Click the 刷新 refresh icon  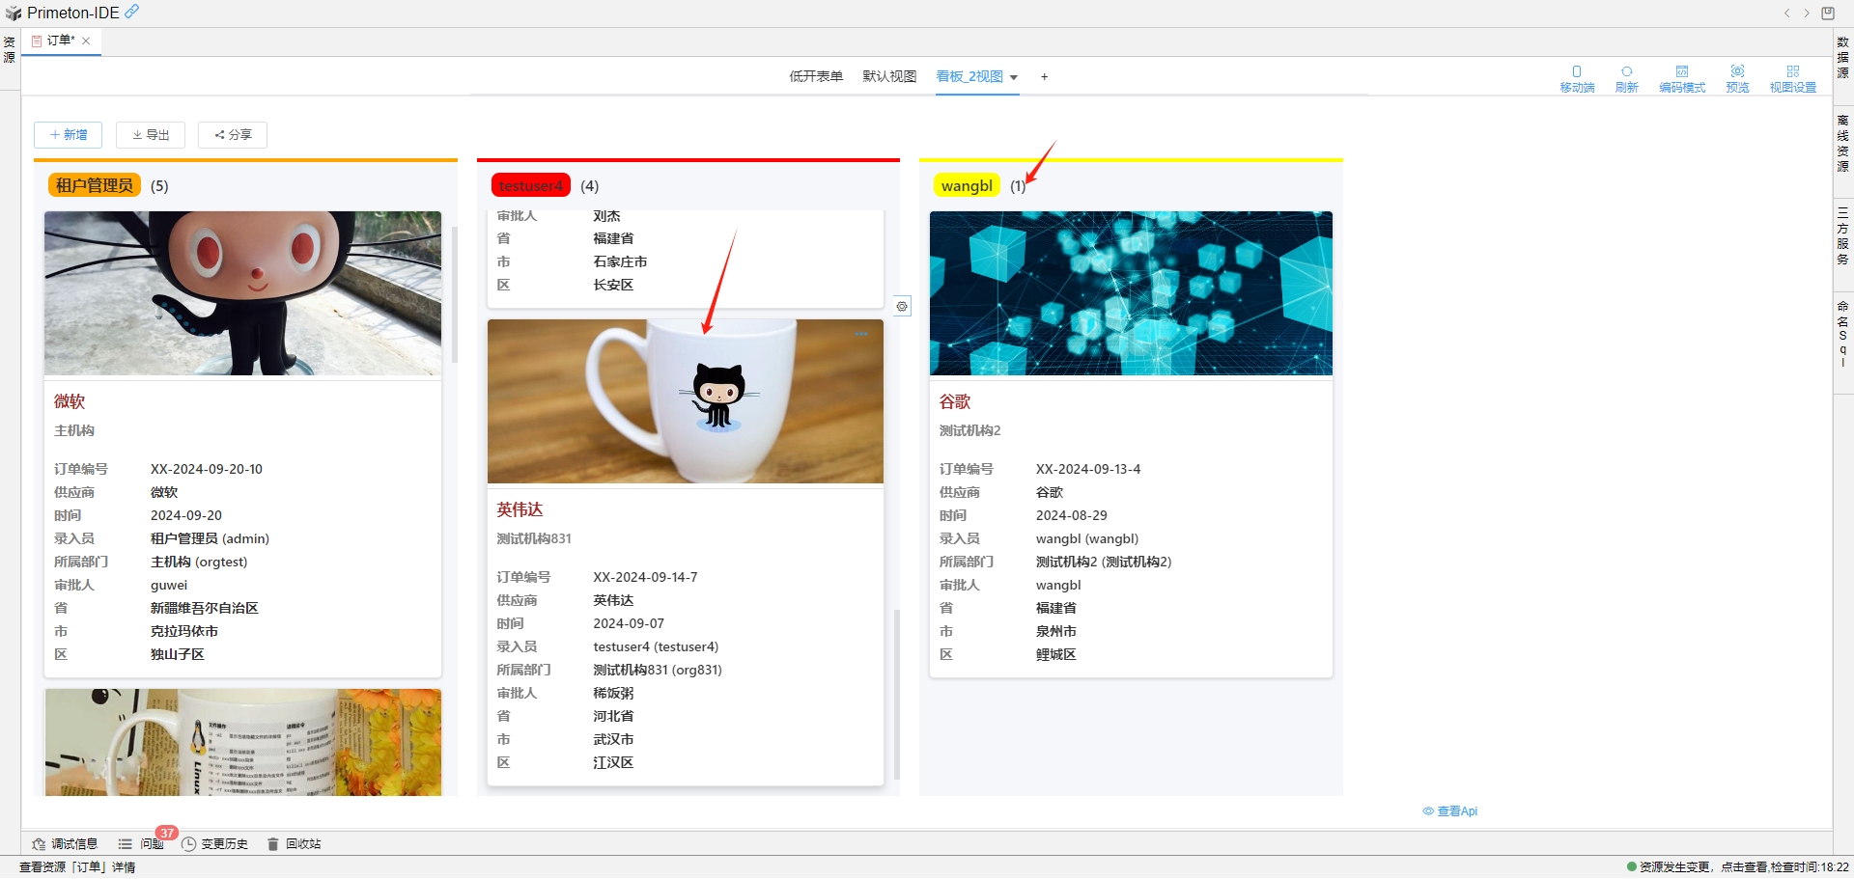1627,78
